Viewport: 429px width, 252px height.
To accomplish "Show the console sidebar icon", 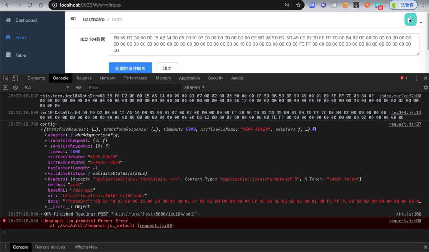I will click(5, 87).
